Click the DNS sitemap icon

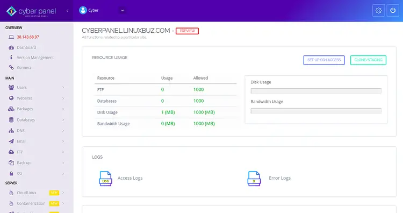pos(11,131)
